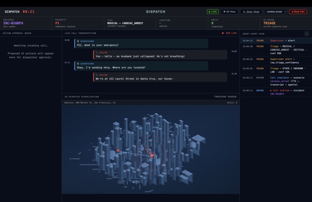Click the 0:15 transcript timestamp

pos(67,63)
